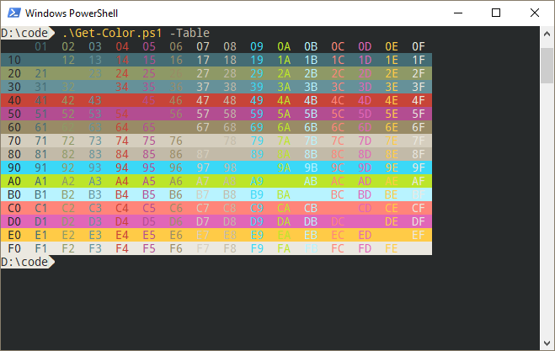Image resolution: width=555 pixels, height=351 pixels.
Task: Click table cell 'DB'
Action: (311, 221)
